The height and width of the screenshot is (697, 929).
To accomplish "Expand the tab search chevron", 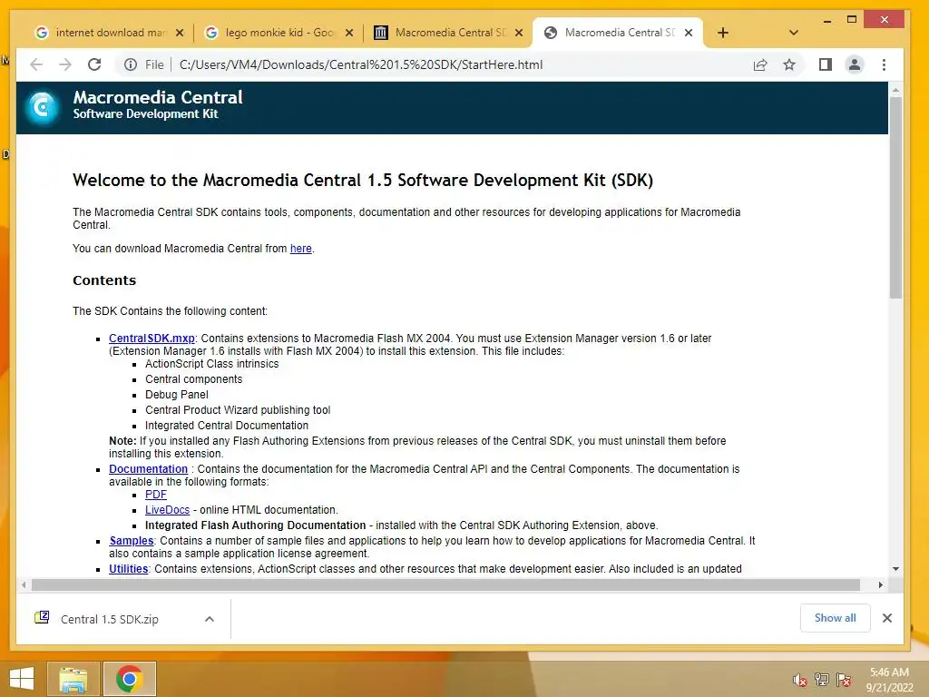I will [x=794, y=33].
